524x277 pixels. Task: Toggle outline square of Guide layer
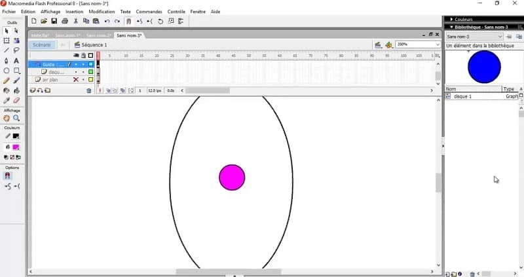click(90, 64)
